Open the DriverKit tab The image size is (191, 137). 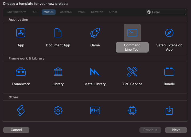97,12
